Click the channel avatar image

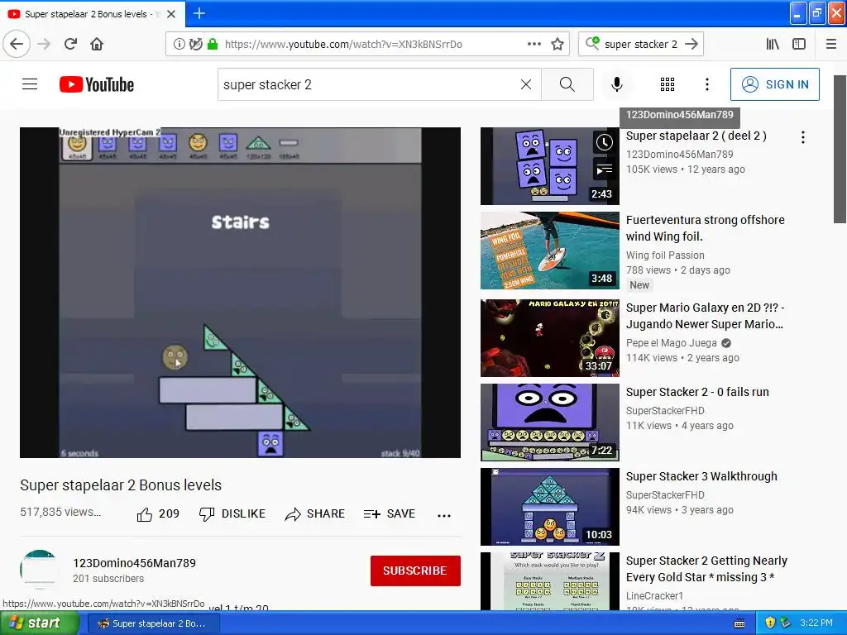click(40, 569)
